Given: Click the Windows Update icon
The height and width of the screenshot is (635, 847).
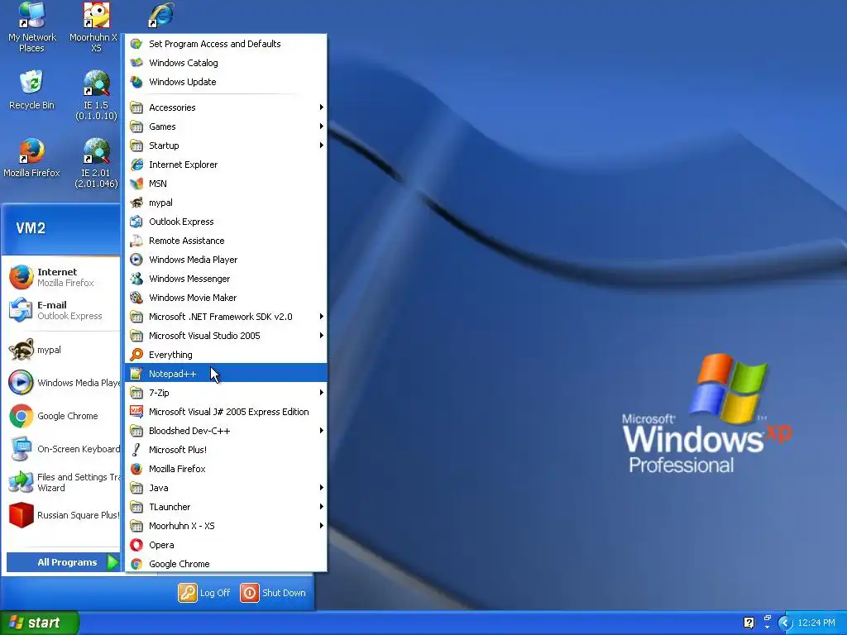Looking at the screenshot, I should click(x=136, y=82).
